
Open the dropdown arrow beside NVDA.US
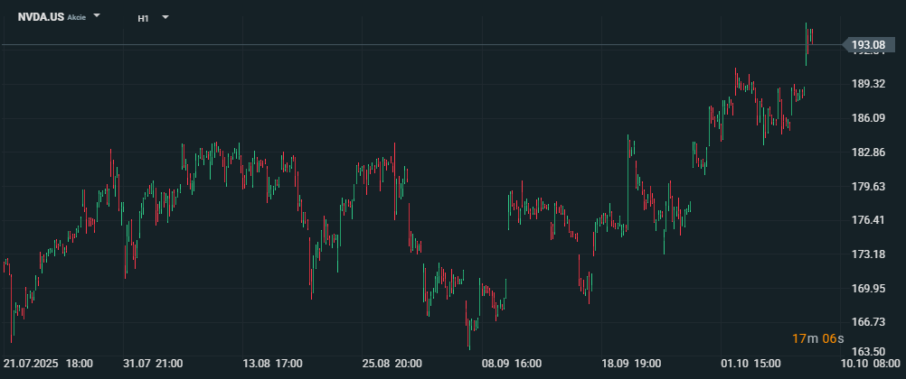(98, 17)
